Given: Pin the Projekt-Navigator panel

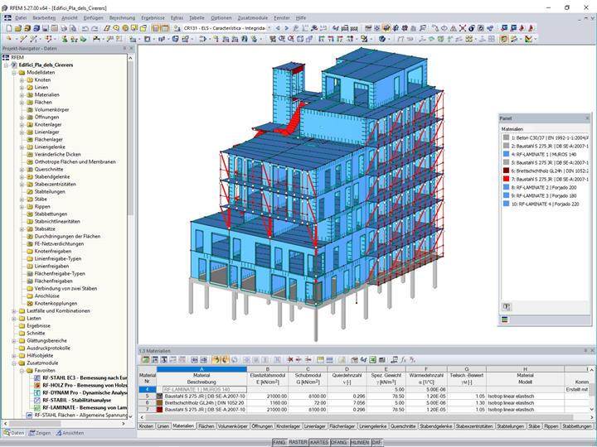Looking at the screenshot, I should coord(124,48).
